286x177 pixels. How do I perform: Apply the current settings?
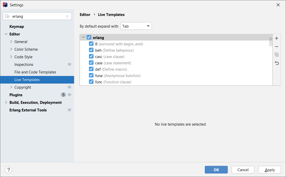[x=270, y=170]
